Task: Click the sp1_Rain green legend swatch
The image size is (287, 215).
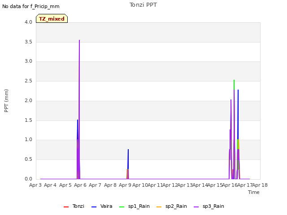Action: (x=122, y=207)
